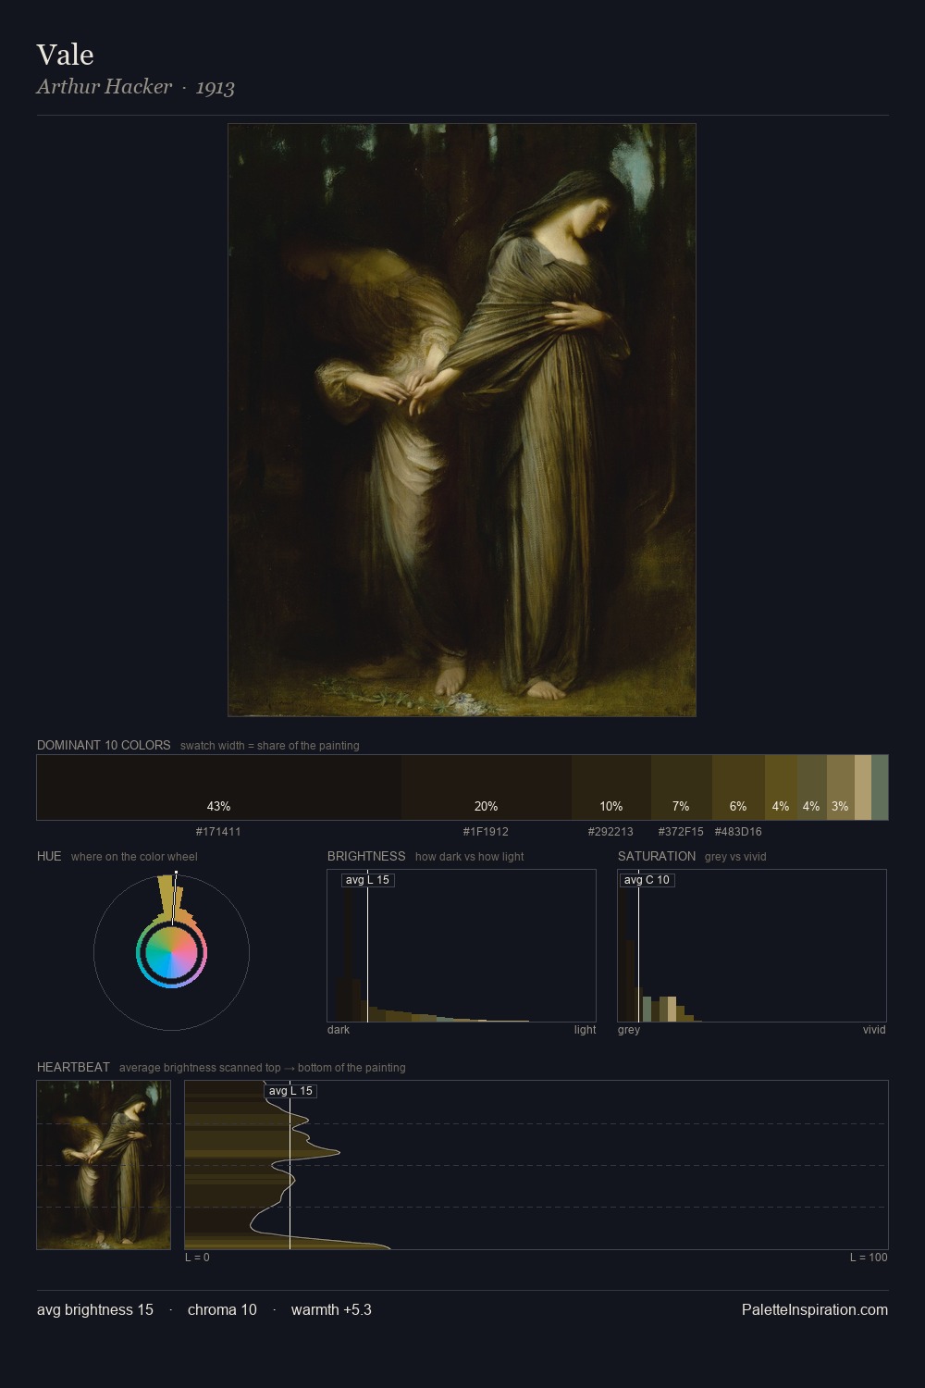
Task: Select the 6% swatch
Action: click(738, 787)
